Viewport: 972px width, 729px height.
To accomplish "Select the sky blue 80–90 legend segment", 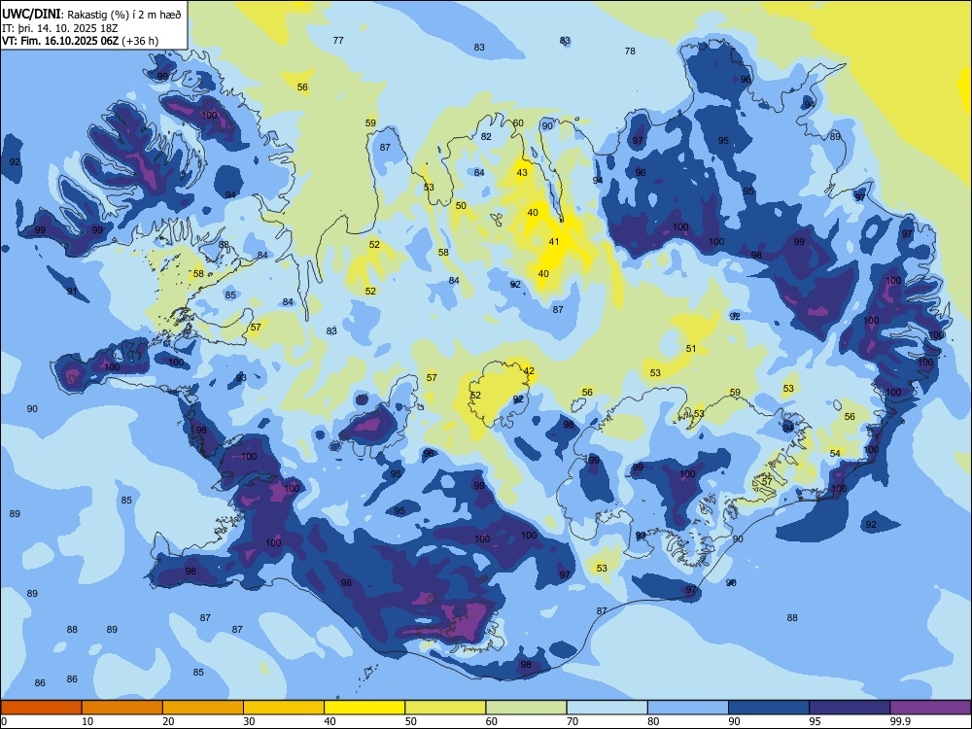I will coord(688,708).
